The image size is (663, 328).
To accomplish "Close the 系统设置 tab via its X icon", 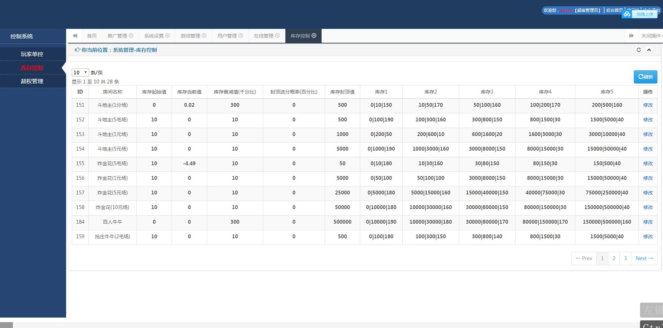I will click(167, 35).
